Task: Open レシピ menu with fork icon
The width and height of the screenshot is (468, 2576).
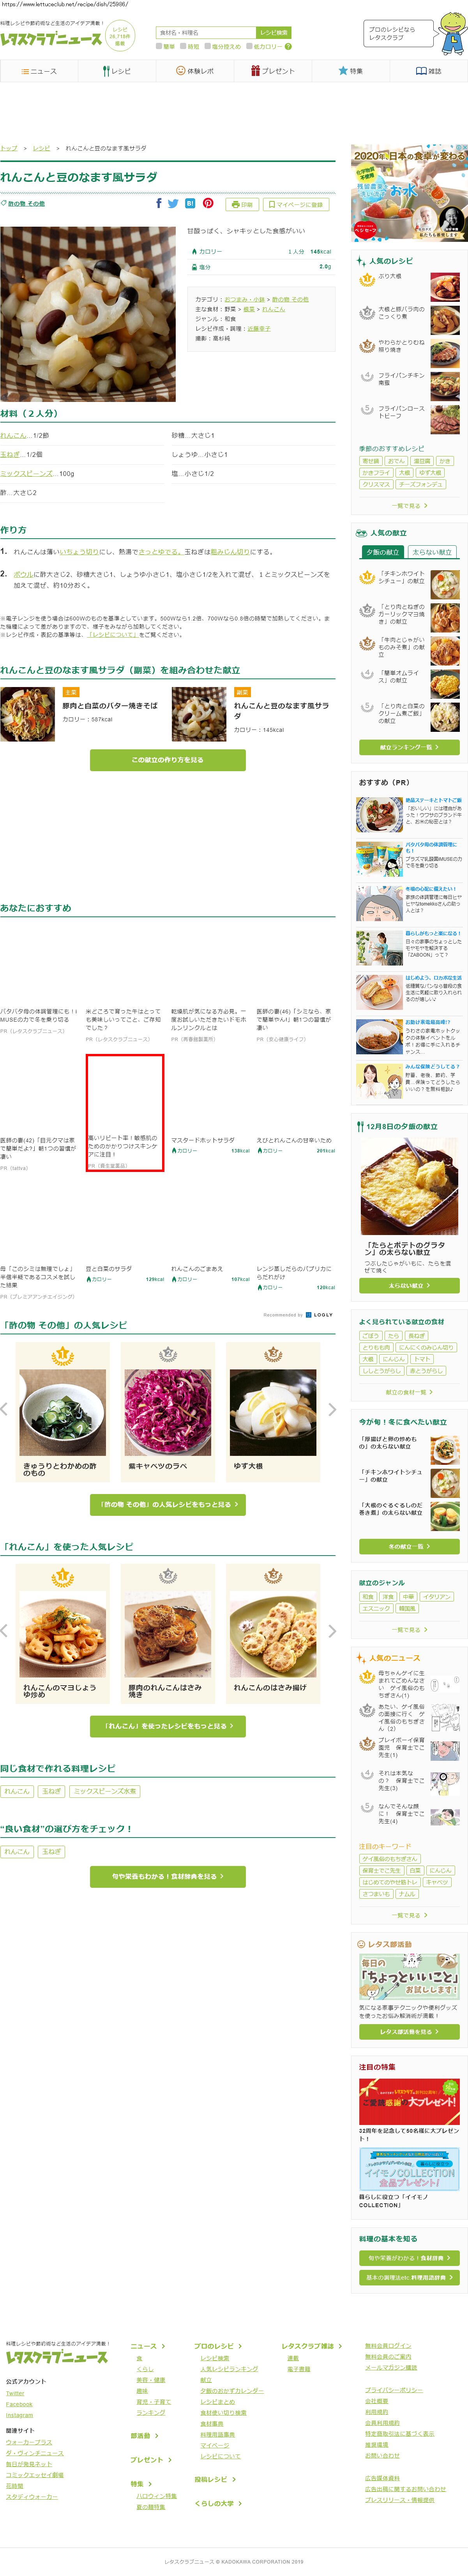Action: [117, 71]
